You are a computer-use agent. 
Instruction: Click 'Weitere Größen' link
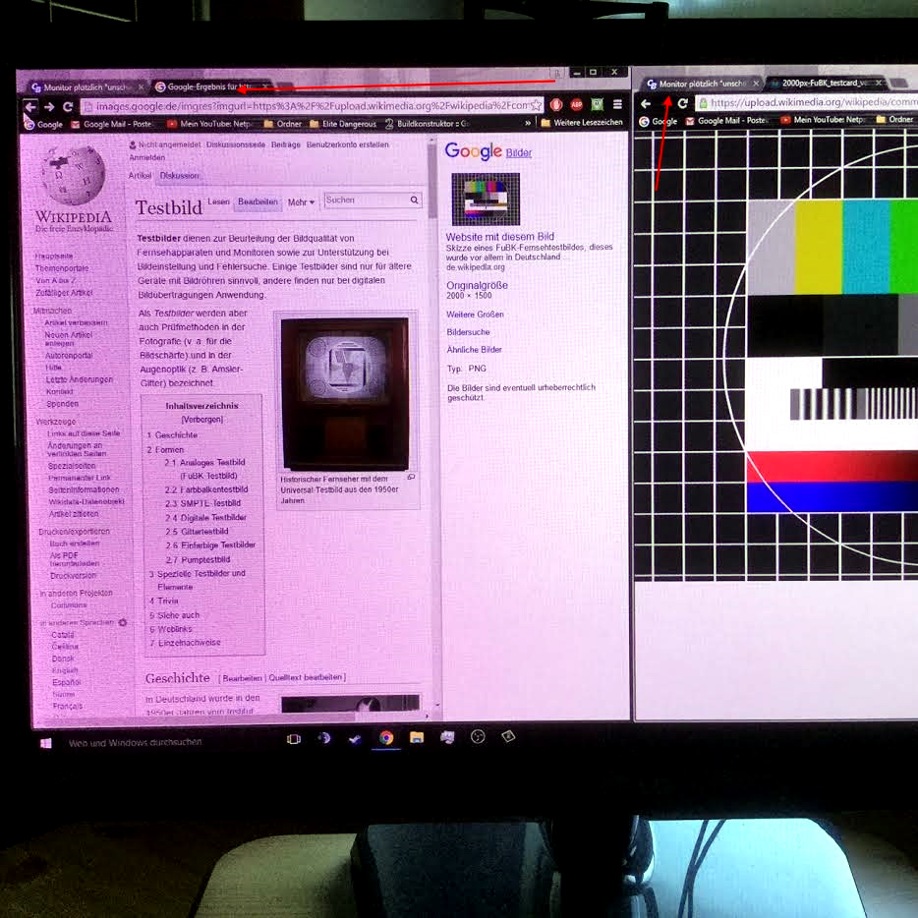tap(475, 315)
